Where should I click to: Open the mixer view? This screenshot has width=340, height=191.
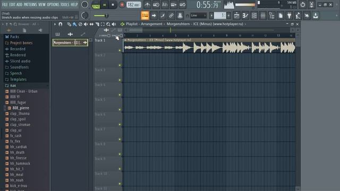tap(263, 15)
